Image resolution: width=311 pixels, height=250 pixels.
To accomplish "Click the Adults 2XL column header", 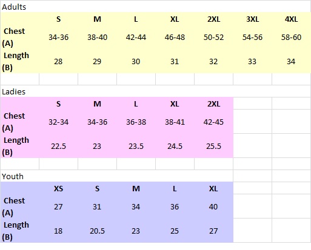I will point(213,19).
